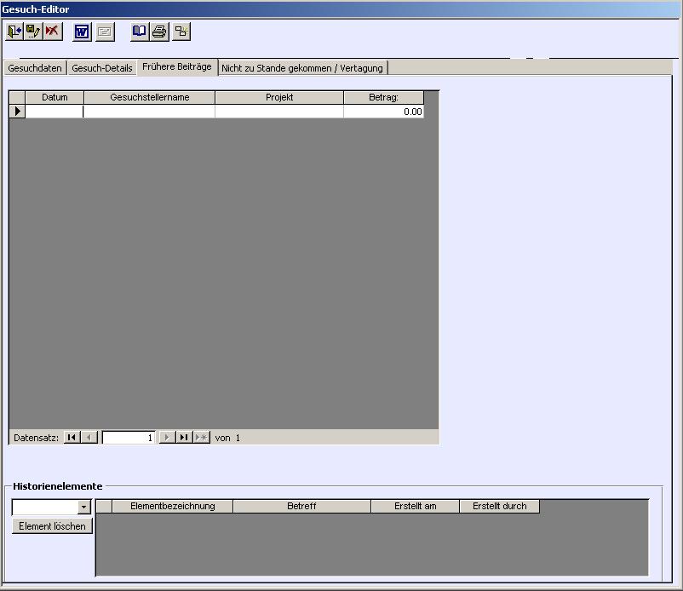
Task: Click the open book icon in toolbar
Action: click(140, 32)
